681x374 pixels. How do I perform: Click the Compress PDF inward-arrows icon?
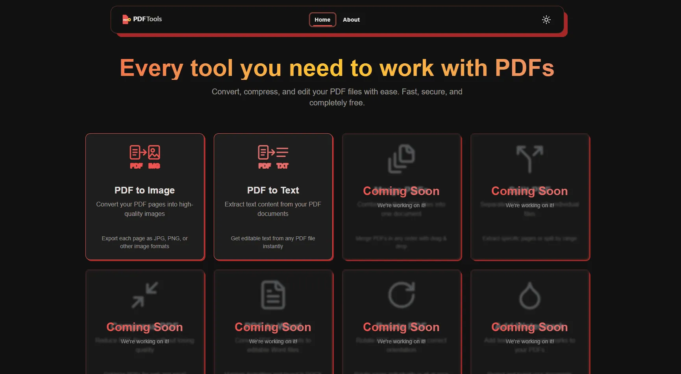pos(144,294)
